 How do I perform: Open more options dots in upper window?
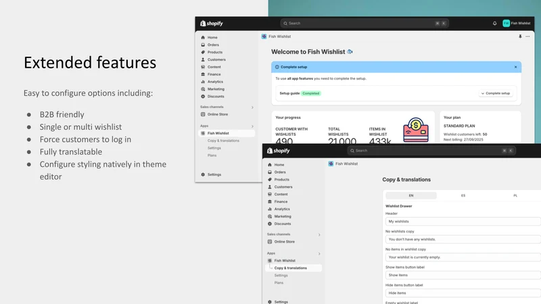point(527,36)
